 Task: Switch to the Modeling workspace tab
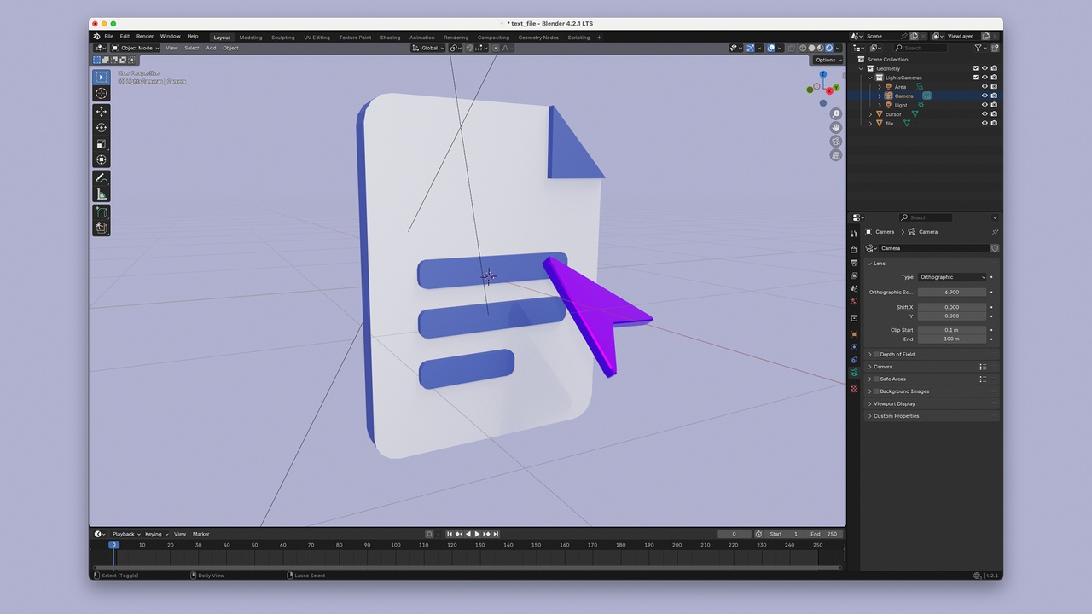point(251,38)
